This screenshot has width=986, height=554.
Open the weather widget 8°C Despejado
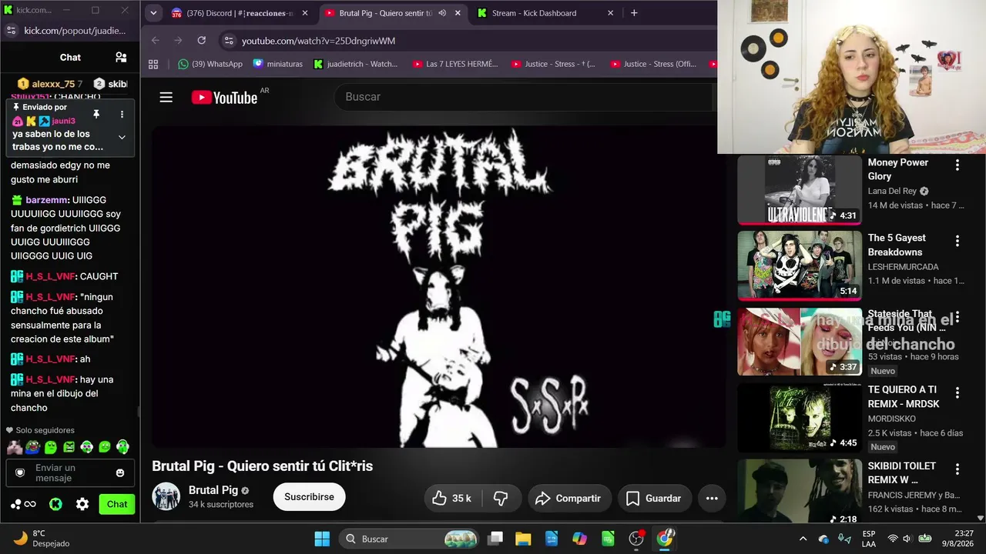[x=42, y=539]
